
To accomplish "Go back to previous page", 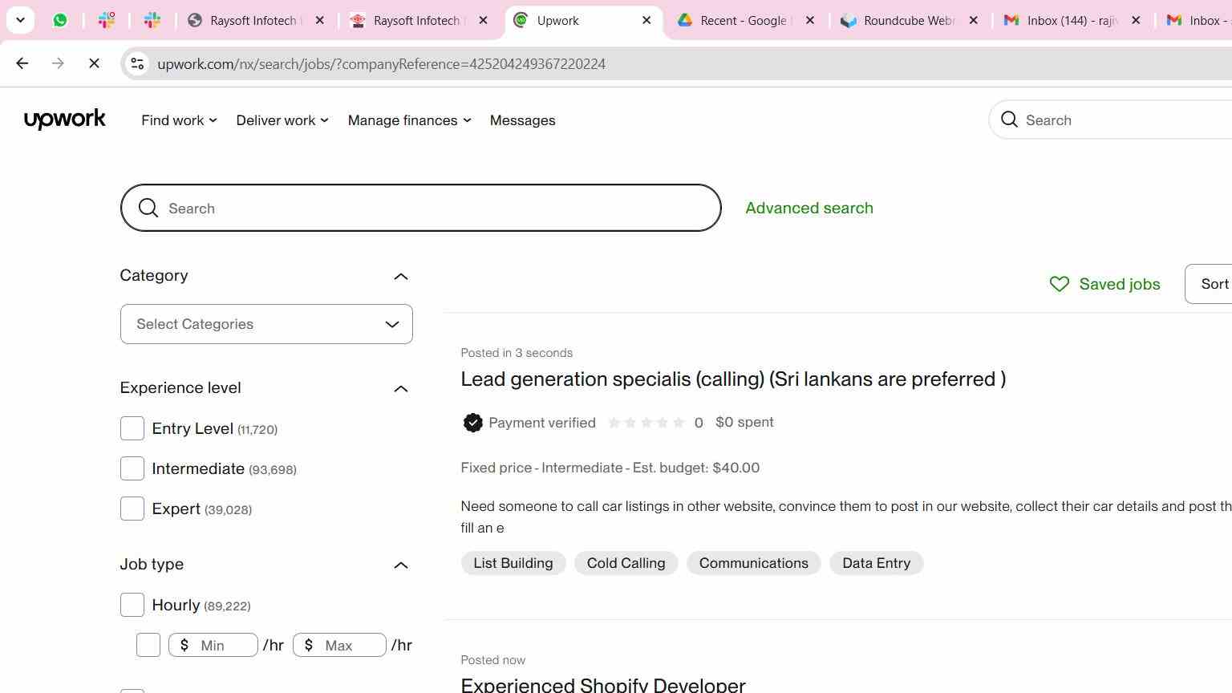I will [x=22, y=63].
